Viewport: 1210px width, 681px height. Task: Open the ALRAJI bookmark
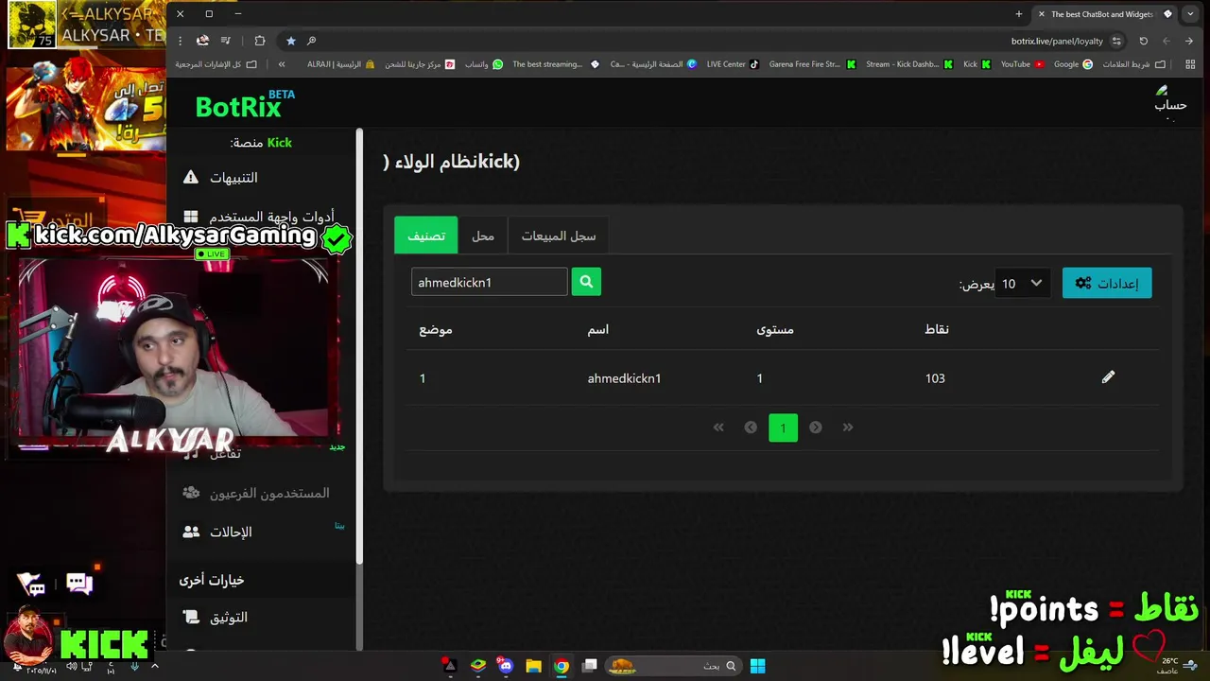340,64
